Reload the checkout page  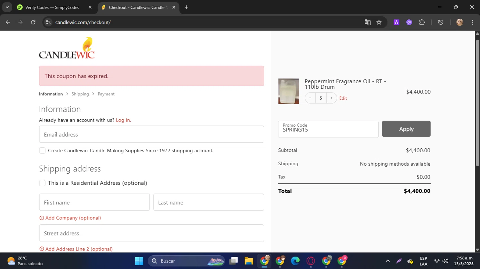(33, 22)
